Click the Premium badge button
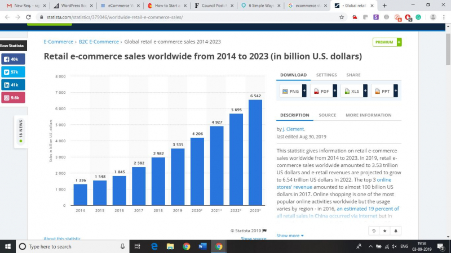This screenshot has width=451, height=253. tap(387, 42)
